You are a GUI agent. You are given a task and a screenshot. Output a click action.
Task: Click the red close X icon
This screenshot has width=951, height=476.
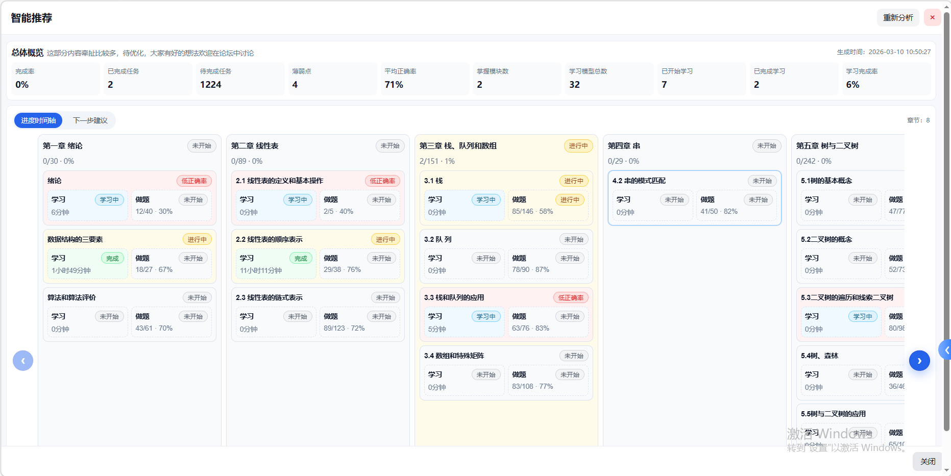click(x=932, y=17)
